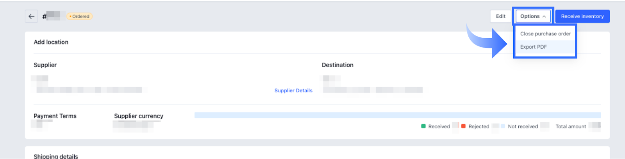This screenshot has height=159, width=625.
Task: Click the Edit button
Action: coord(500,16)
